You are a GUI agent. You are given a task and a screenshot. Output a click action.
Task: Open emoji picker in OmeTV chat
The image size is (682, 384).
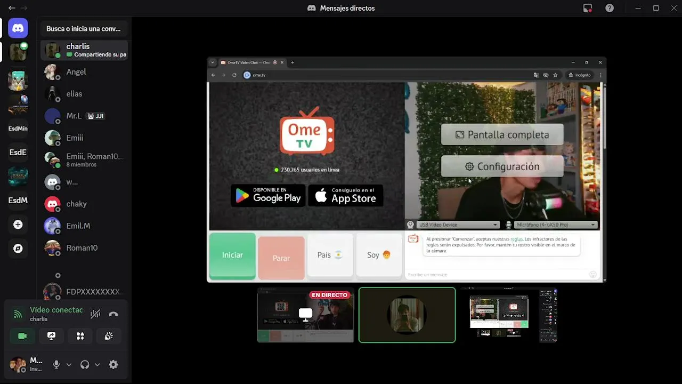pos(593,274)
